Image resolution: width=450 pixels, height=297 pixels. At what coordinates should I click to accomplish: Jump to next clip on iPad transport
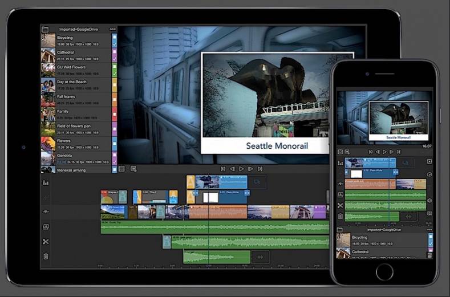(260, 169)
